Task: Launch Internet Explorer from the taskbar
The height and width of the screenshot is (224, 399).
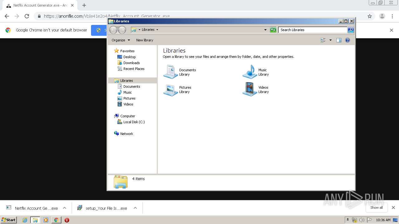Action: pyautogui.click(x=25, y=220)
